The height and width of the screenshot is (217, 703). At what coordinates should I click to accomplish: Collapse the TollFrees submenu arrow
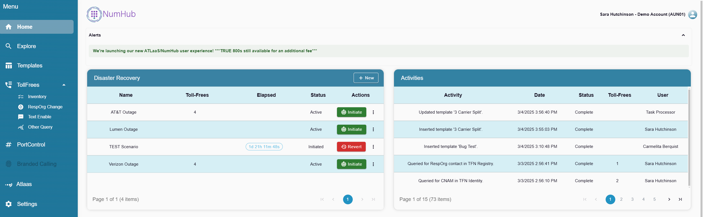pyautogui.click(x=64, y=85)
